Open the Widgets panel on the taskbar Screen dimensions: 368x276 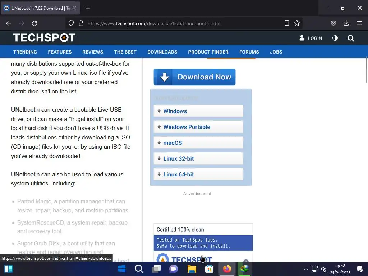pyautogui.click(x=9, y=269)
